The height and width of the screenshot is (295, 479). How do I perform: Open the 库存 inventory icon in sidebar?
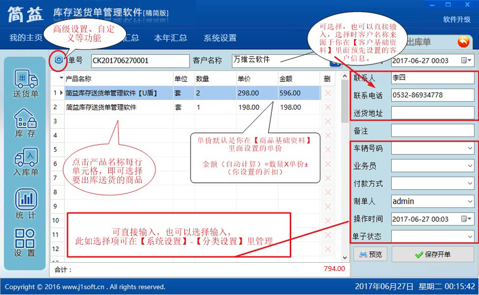point(26,123)
